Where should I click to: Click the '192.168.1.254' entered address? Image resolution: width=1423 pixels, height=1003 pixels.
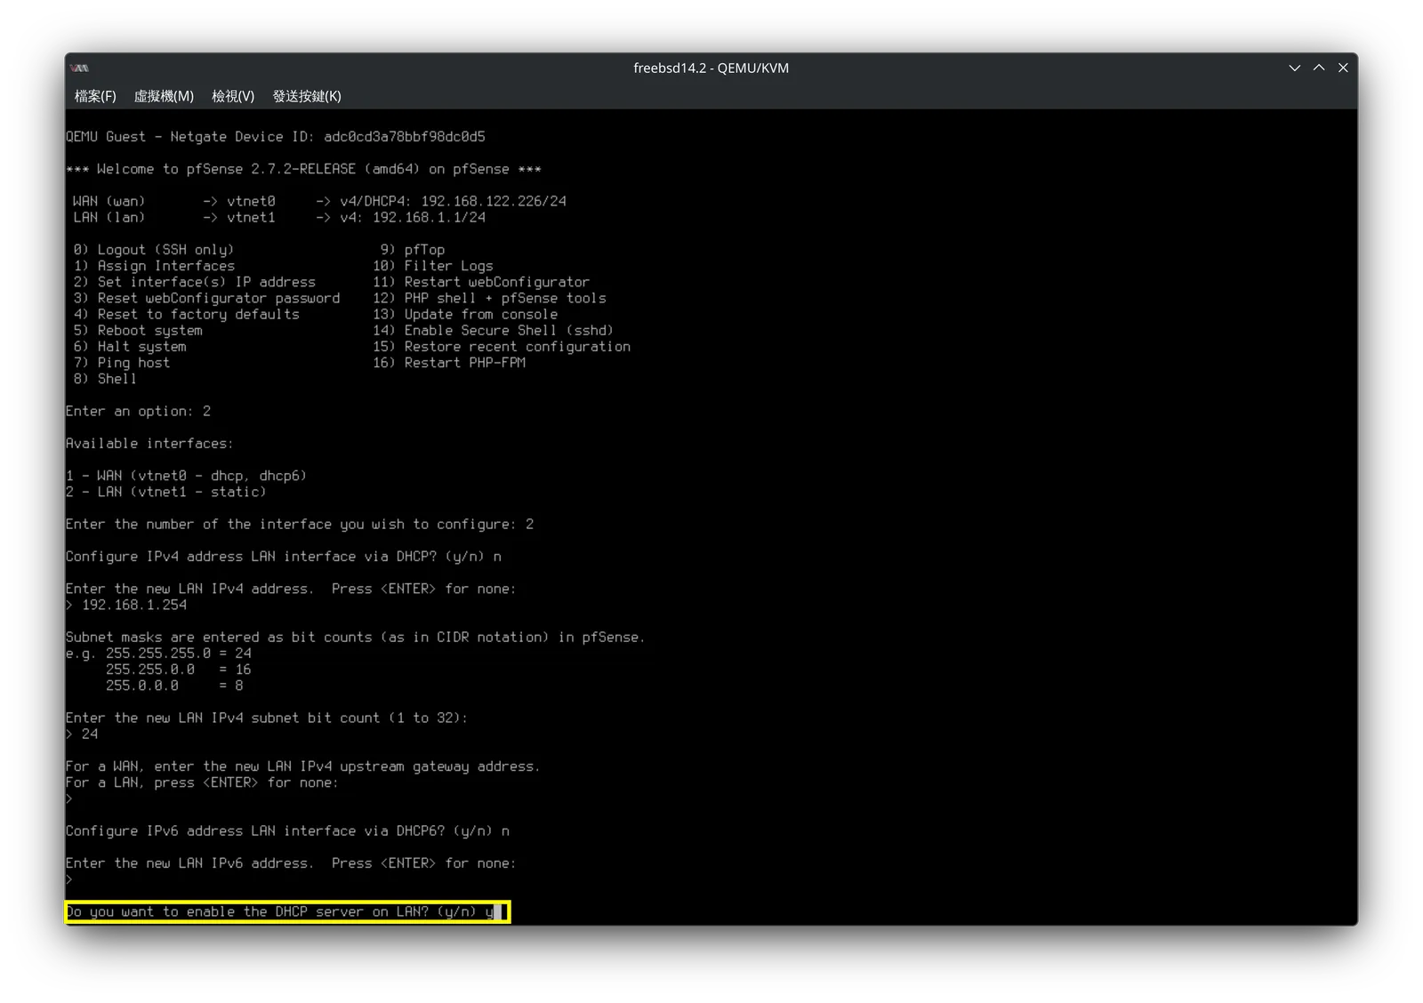(134, 605)
